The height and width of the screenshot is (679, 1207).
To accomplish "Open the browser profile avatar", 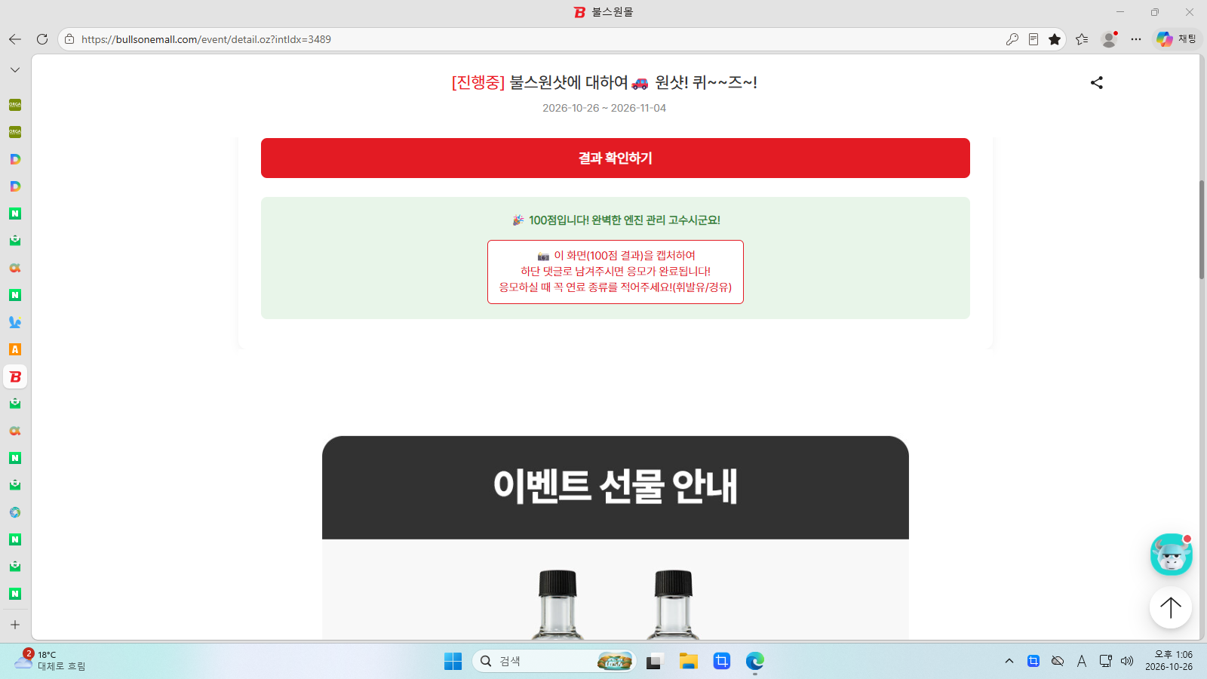I will pyautogui.click(x=1109, y=39).
